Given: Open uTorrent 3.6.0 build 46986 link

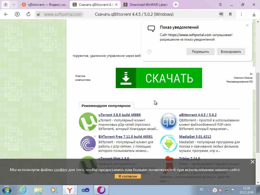Looking at the screenshot, I should tap(120, 115).
